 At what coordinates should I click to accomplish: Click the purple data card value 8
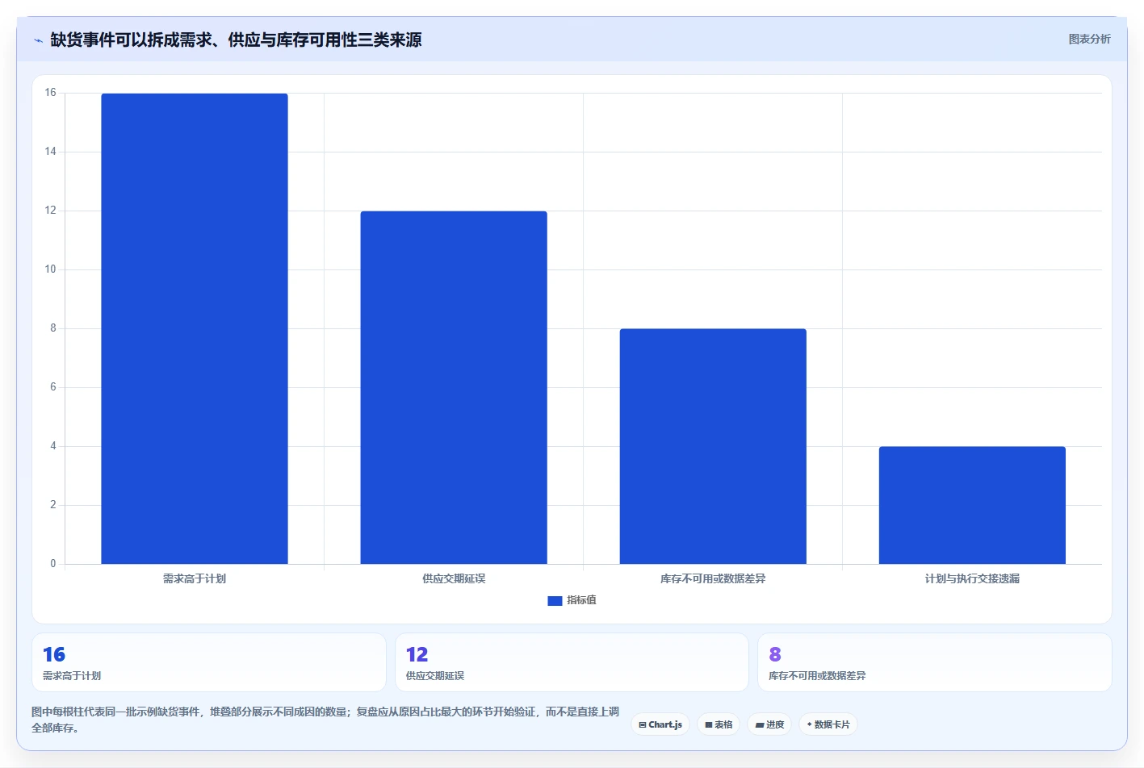(x=775, y=654)
